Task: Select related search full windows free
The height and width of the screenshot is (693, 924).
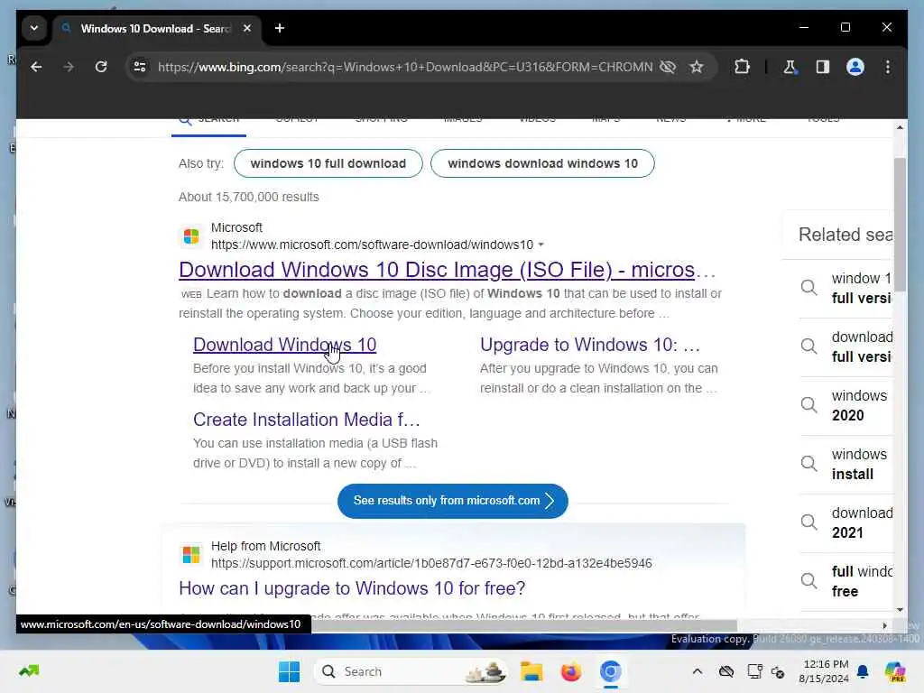Action: (x=846, y=582)
